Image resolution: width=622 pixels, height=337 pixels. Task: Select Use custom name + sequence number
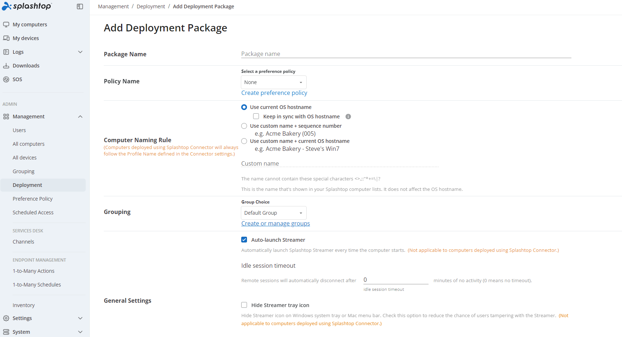(244, 126)
